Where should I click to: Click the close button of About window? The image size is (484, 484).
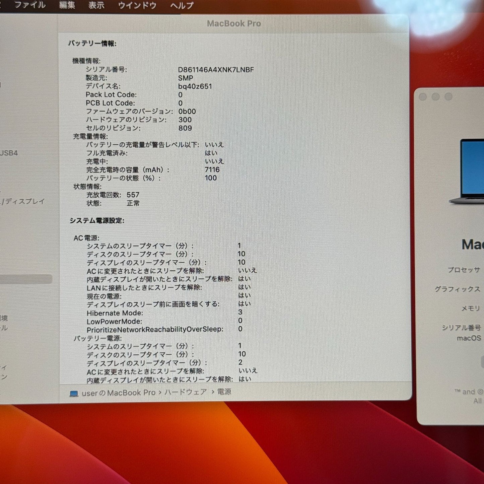pos(423,97)
